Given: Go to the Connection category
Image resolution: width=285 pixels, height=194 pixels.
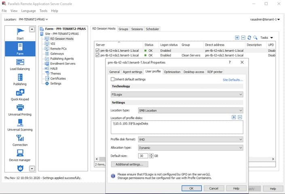Looking at the screenshot, I should click(x=19, y=139).
